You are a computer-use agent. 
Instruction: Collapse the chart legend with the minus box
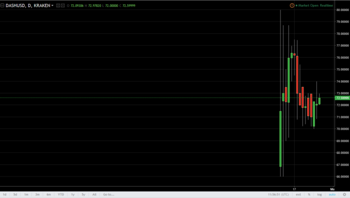tap(2, 5)
